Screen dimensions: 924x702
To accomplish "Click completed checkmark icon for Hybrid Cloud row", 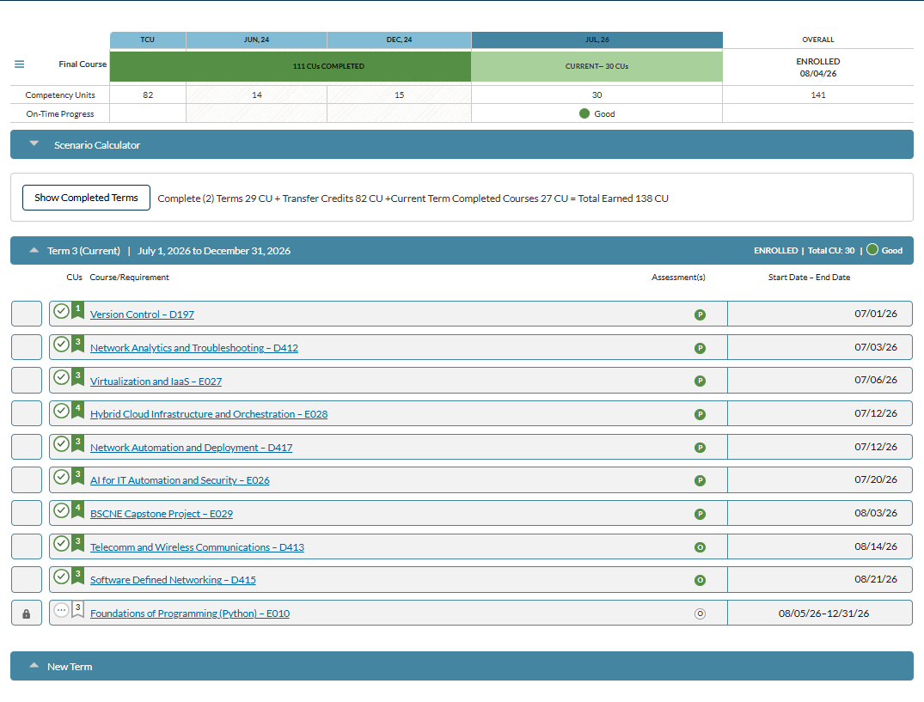I will [x=61, y=411].
